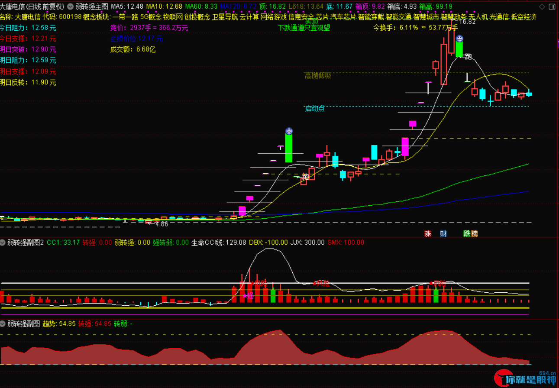Click the sad face icon above the first tall green candle
This screenshot has height=388, width=559.
289,130
